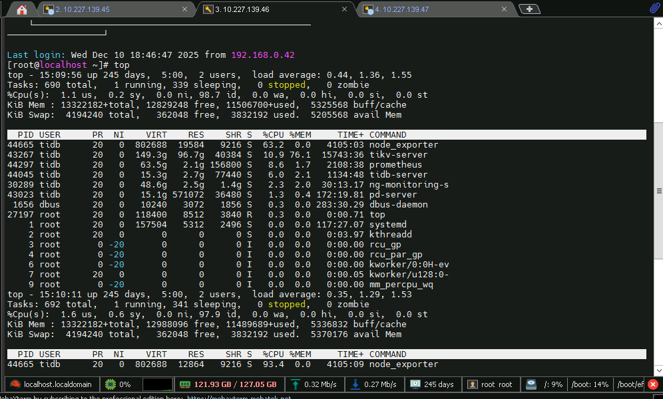Click the paperclip attach icon

654,9
